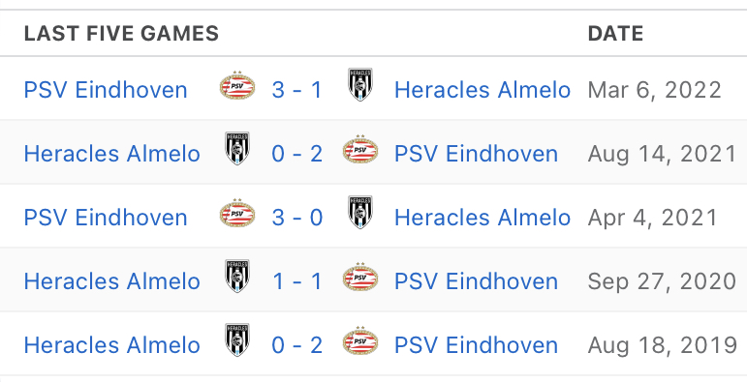Open the 3 - 0 match score link
The image size is (747, 382).
point(297,218)
